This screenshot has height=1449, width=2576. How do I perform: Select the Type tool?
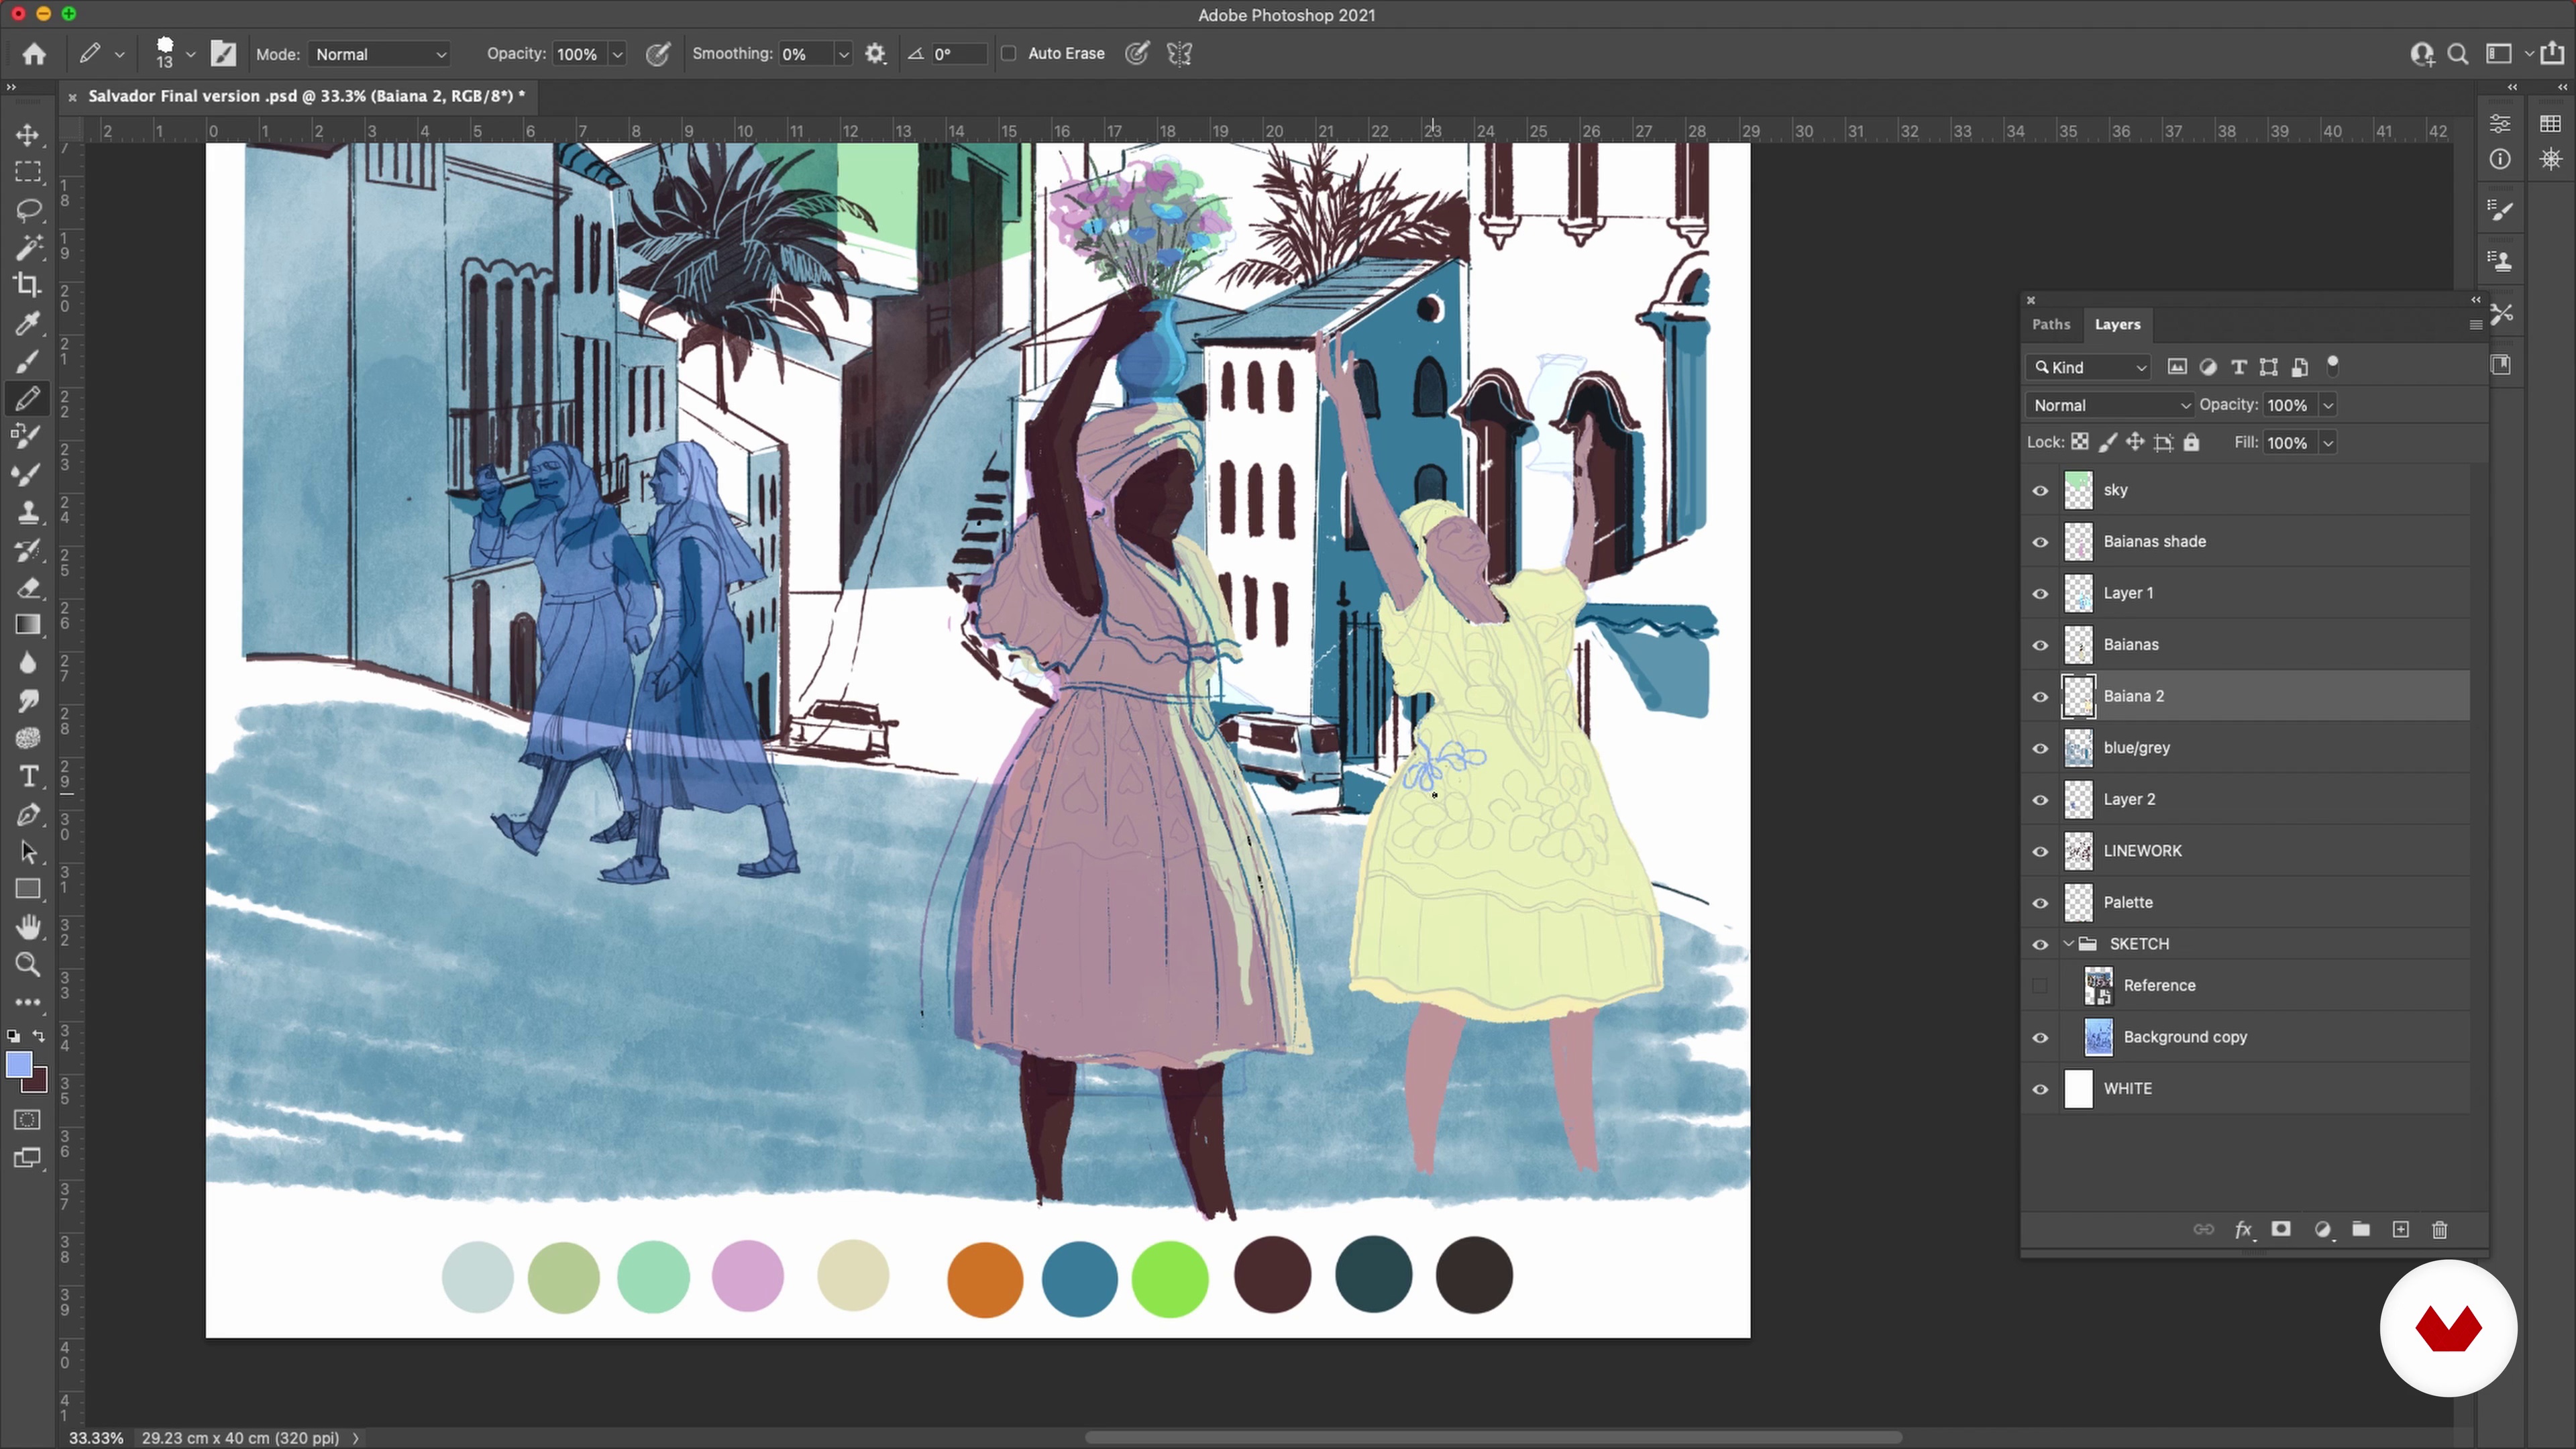(x=27, y=777)
